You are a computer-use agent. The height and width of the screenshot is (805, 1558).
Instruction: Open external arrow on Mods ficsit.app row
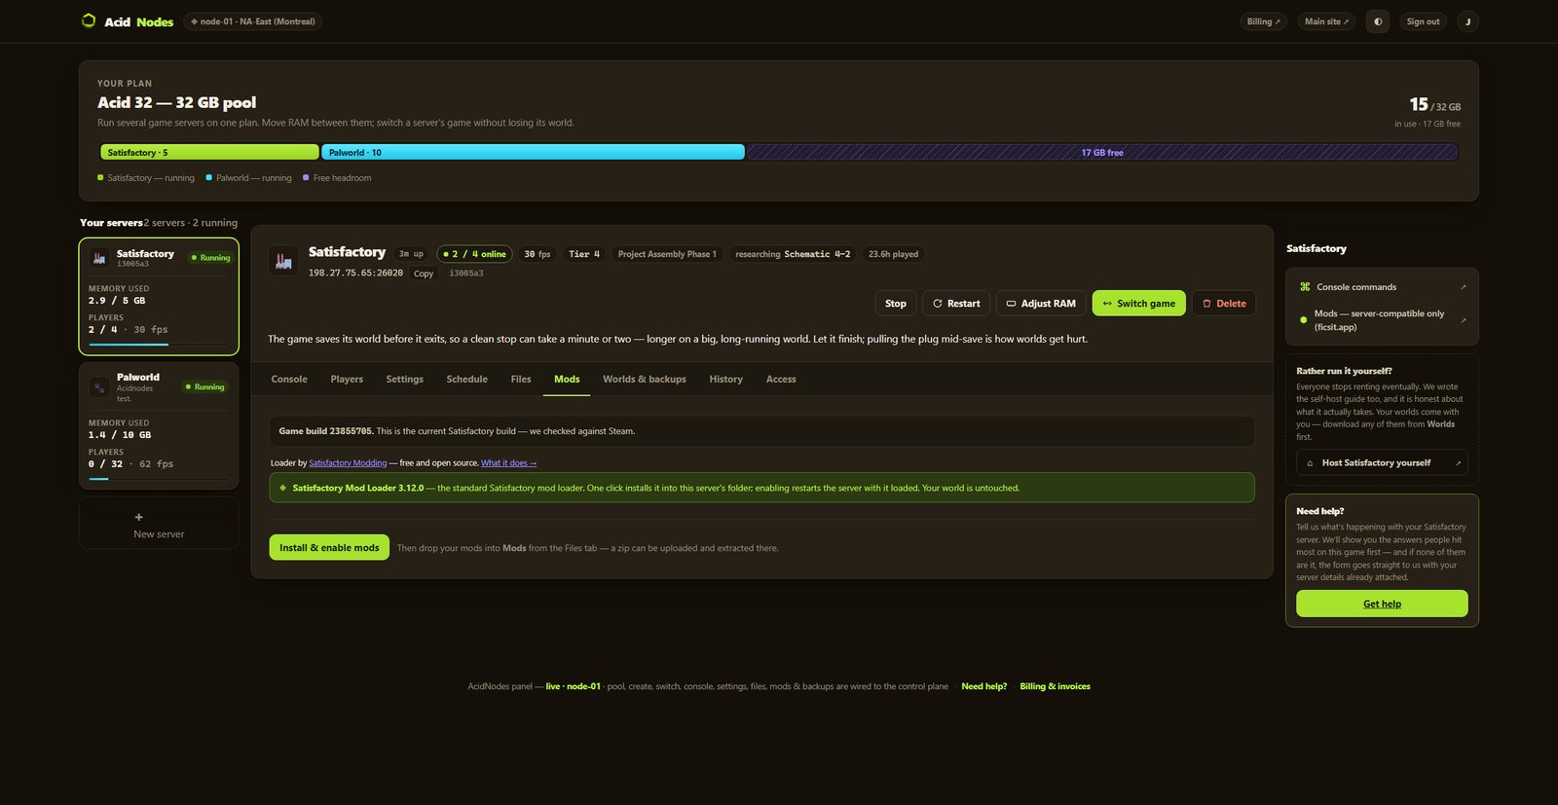(x=1463, y=320)
